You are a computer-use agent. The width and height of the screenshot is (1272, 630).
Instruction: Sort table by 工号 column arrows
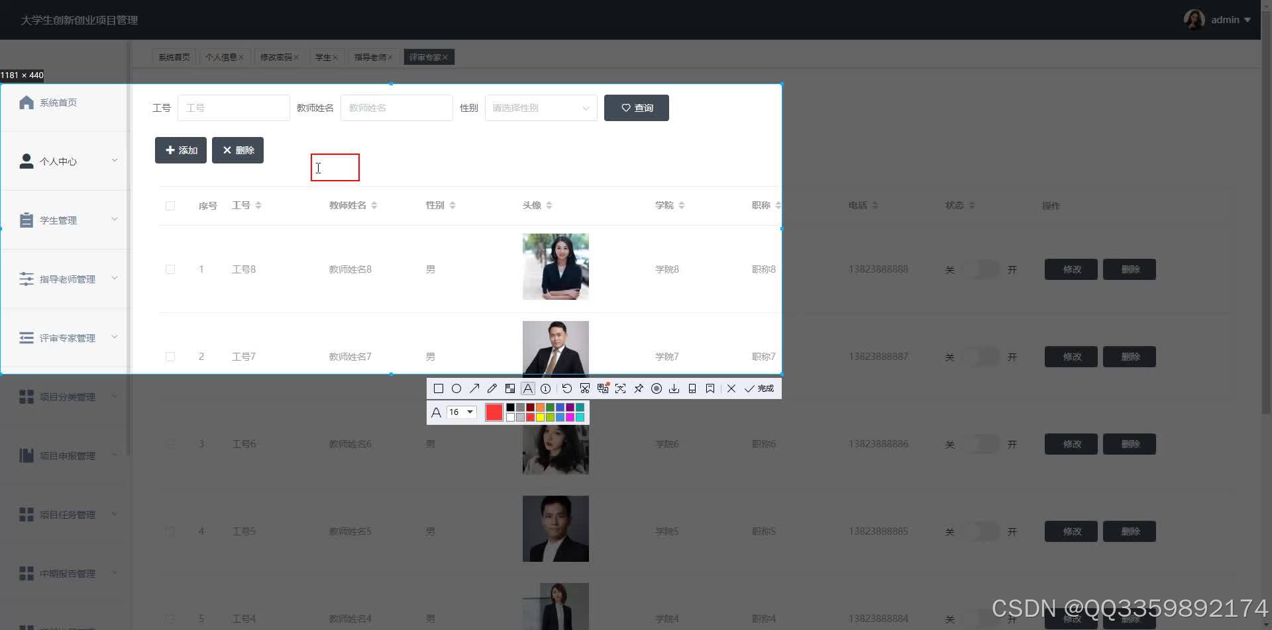point(258,205)
